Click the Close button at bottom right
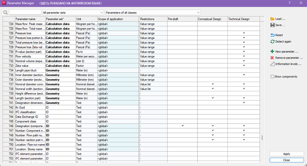The width and height of the screenshot is (307, 166). coord(287,160)
